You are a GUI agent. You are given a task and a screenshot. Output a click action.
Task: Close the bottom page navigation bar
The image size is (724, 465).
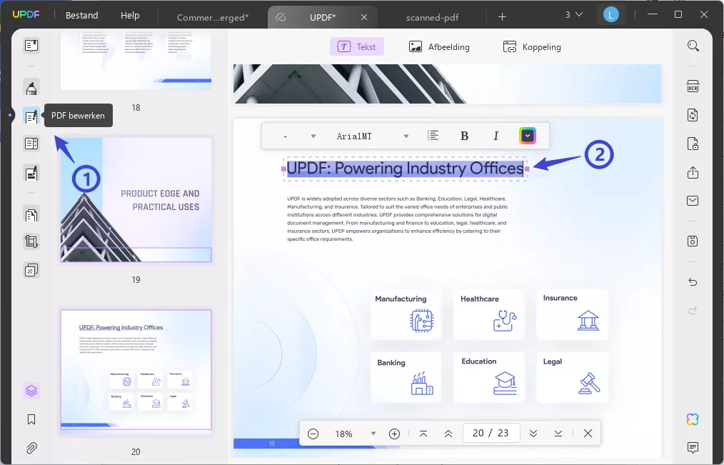click(588, 433)
